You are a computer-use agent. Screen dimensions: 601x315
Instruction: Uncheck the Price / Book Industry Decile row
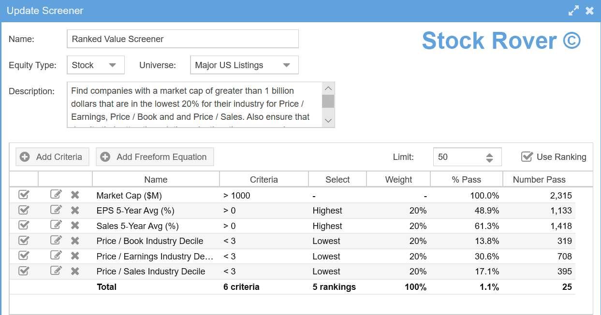pyautogui.click(x=24, y=241)
